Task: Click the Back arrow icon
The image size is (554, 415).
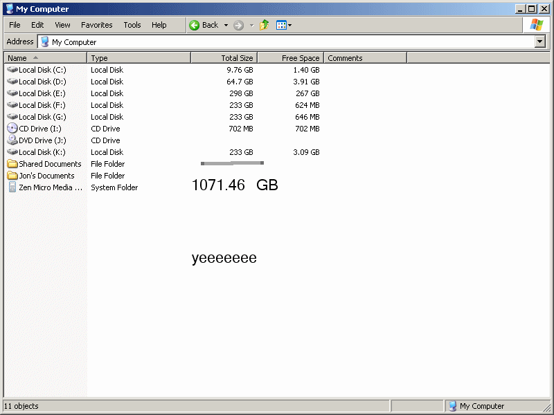Action: pos(195,25)
